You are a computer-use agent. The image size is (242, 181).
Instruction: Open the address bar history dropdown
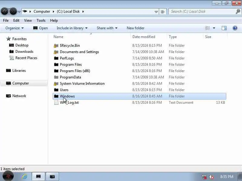[156, 12]
